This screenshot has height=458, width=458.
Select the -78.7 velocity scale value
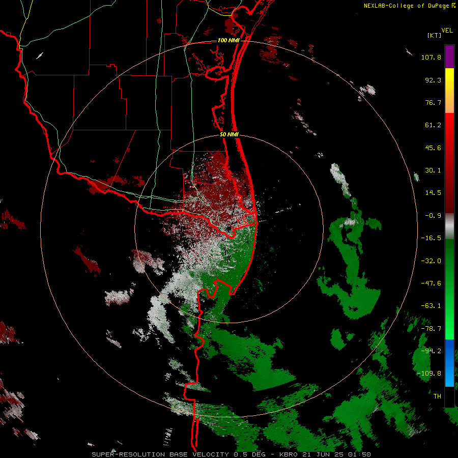click(431, 329)
